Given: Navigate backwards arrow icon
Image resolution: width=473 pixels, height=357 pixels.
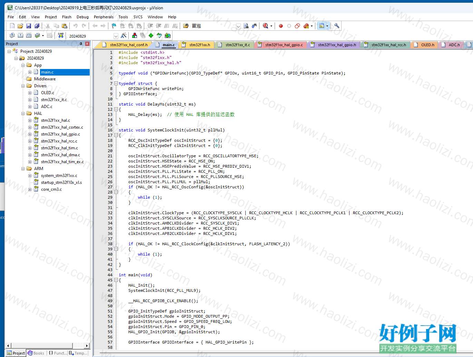Looking at the screenshot, I should coord(95,26).
